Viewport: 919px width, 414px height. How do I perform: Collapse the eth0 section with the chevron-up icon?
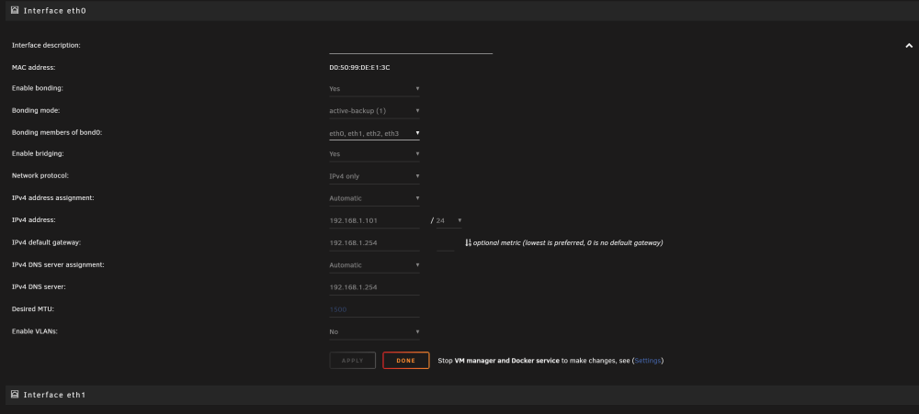click(x=909, y=46)
